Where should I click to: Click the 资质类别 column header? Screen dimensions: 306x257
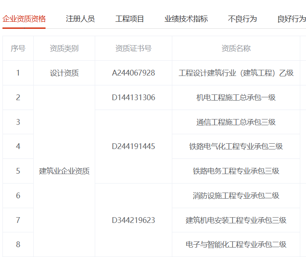[64, 48]
